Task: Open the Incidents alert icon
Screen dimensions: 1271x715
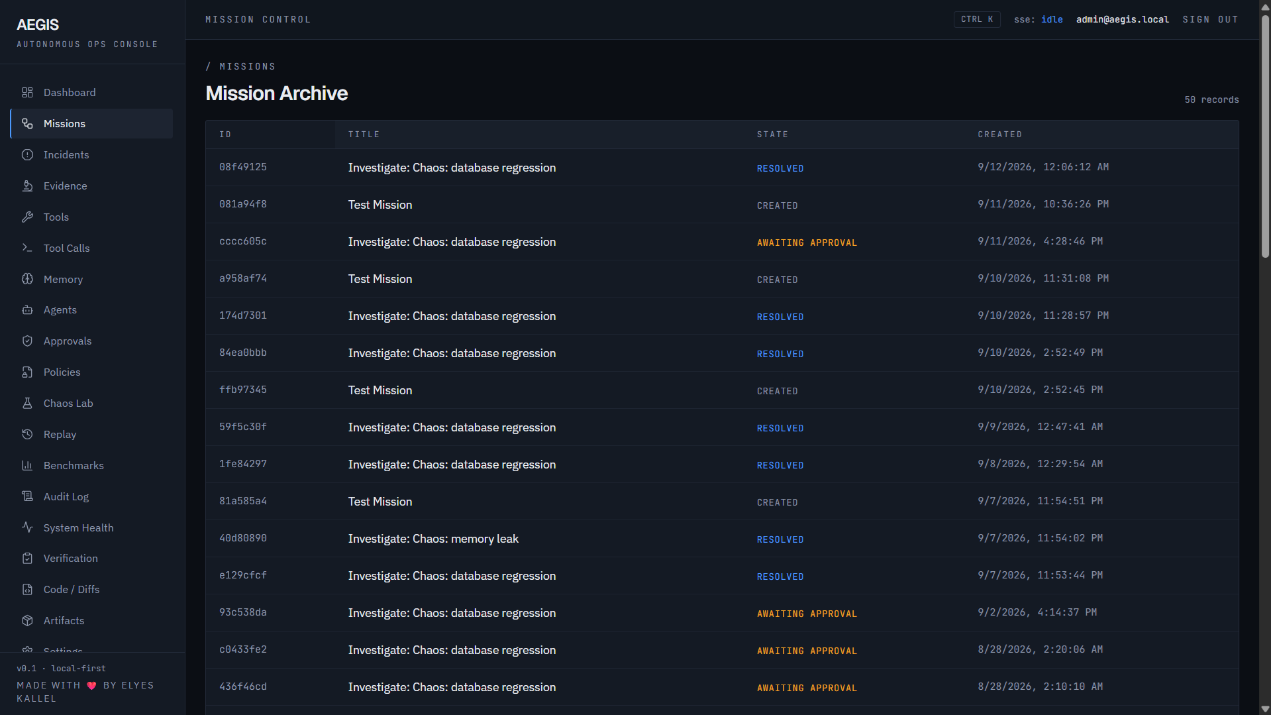Action: tap(27, 155)
